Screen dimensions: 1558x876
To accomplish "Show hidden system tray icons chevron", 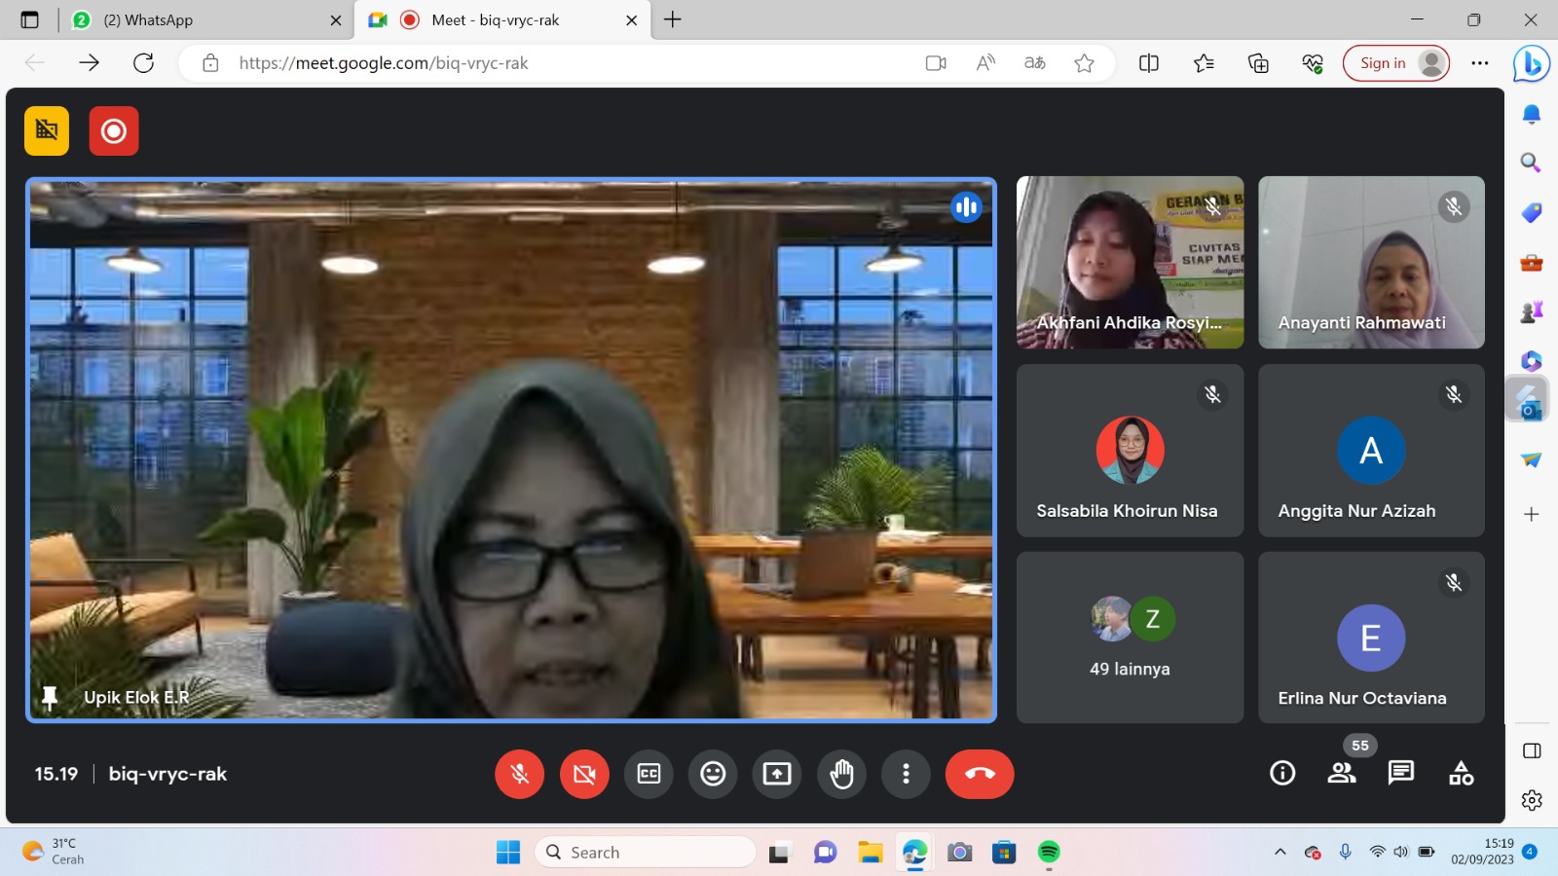I will point(1280,853).
